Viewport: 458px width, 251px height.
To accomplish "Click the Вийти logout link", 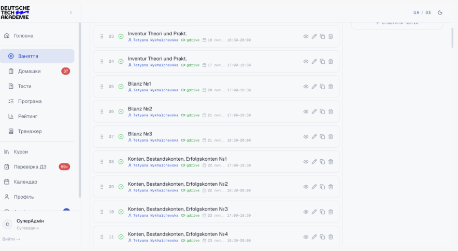I will 11,239.
